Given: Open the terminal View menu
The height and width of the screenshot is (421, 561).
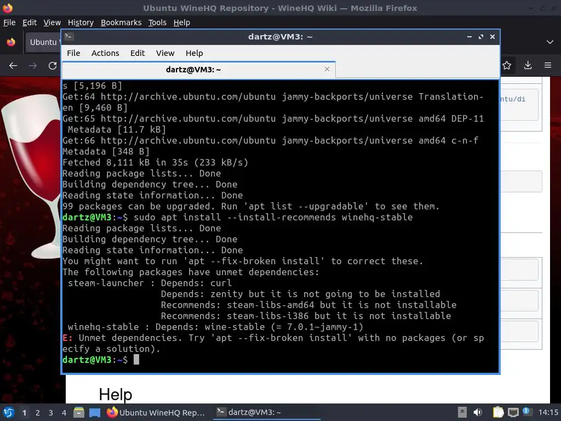Looking at the screenshot, I should coord(165,53).
